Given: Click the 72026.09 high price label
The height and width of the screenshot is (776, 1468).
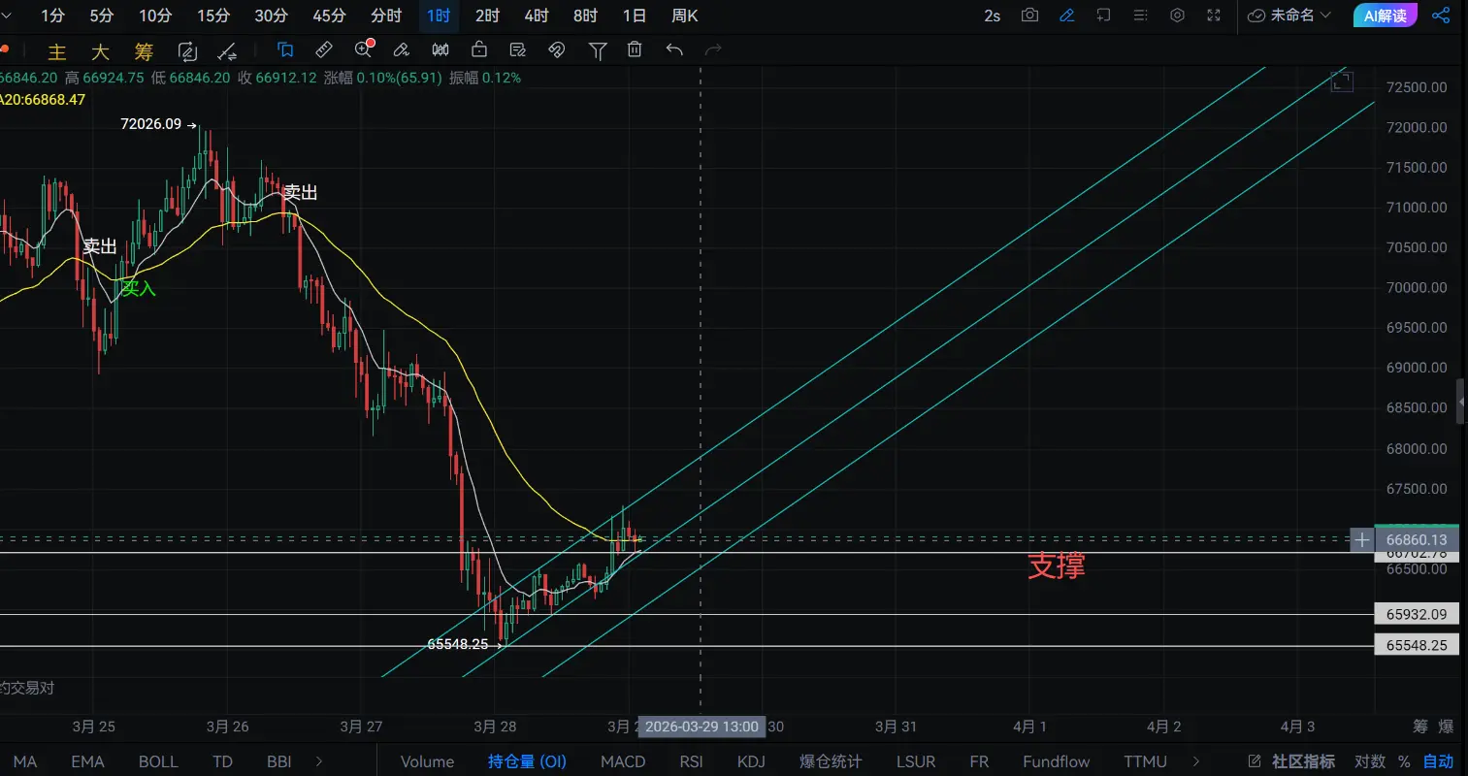Looking at the screenshot, I should (151, 124).
